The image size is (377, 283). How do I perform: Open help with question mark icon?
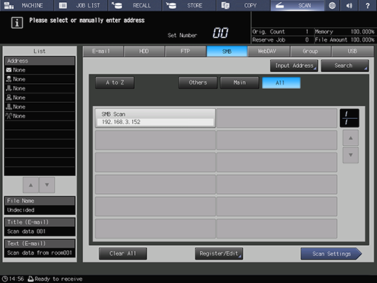(x=368, y=5)
